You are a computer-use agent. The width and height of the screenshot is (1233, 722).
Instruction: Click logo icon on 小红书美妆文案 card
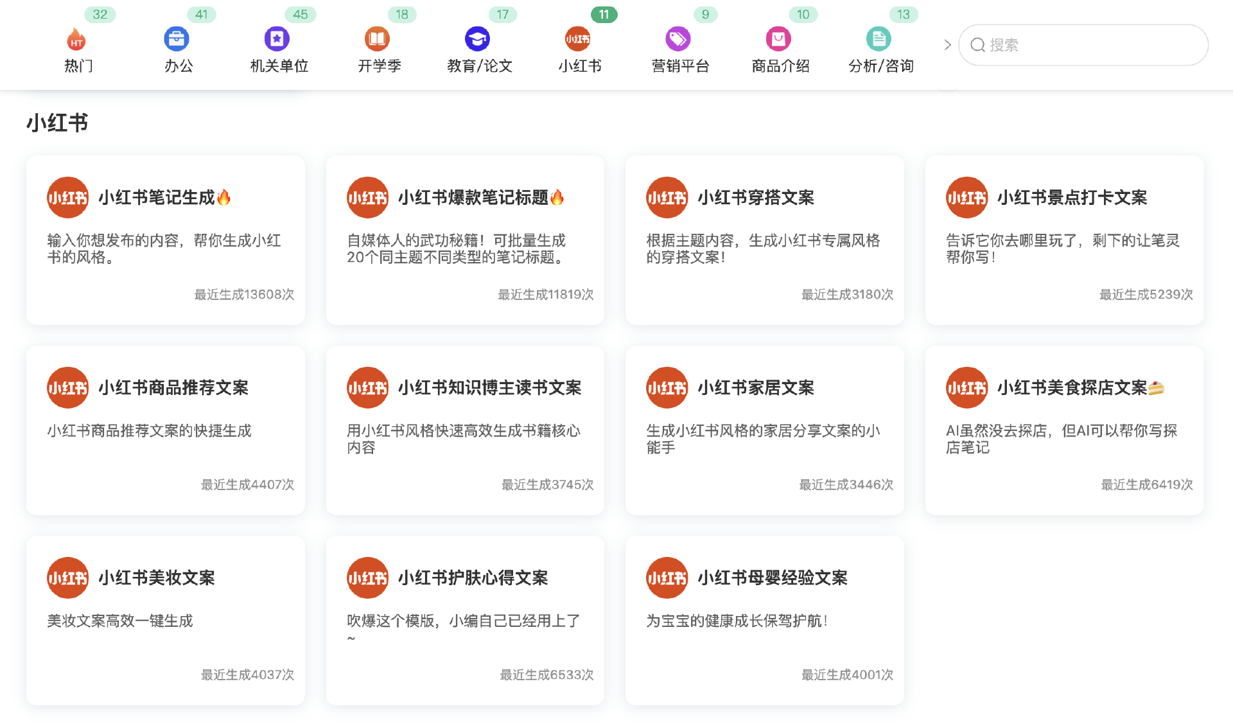click(67, 577)
